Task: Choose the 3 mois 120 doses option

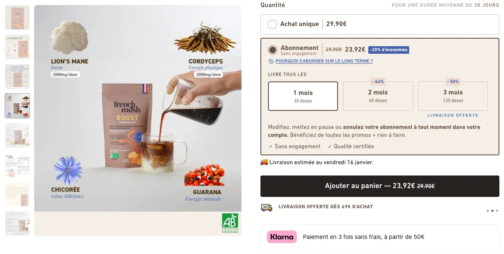Action: coord(453,96)
